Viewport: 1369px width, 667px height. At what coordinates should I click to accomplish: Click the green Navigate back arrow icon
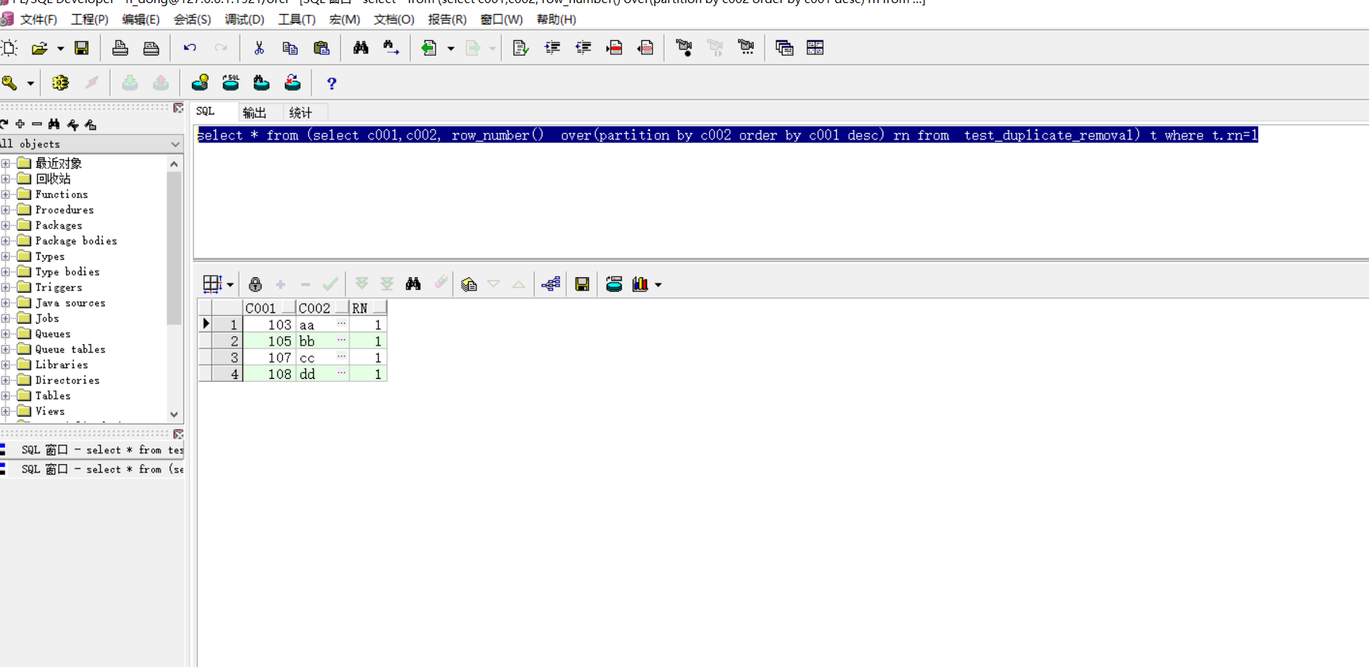point(428,48)
